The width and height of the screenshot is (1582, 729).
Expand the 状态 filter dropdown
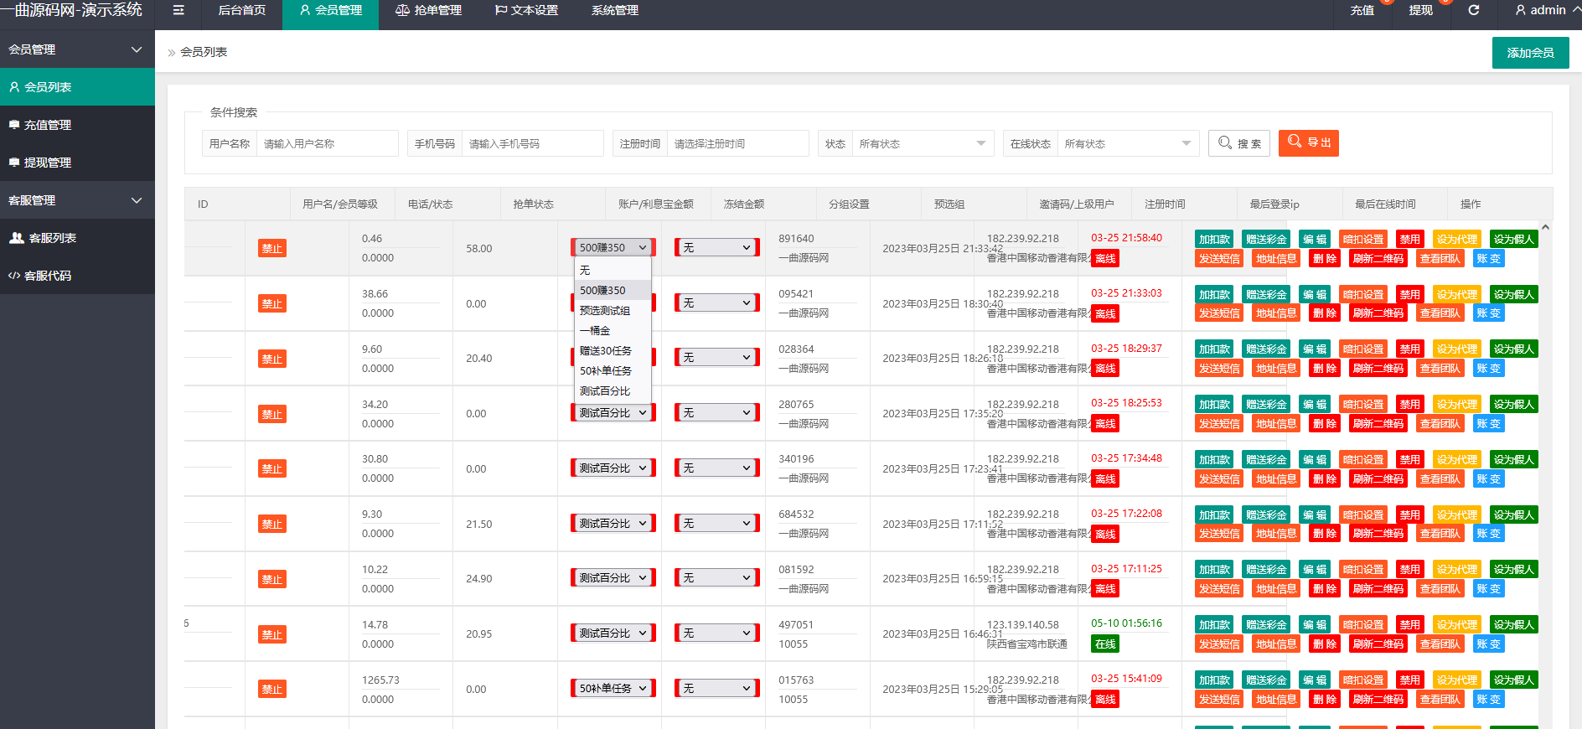tap(923, 143)
